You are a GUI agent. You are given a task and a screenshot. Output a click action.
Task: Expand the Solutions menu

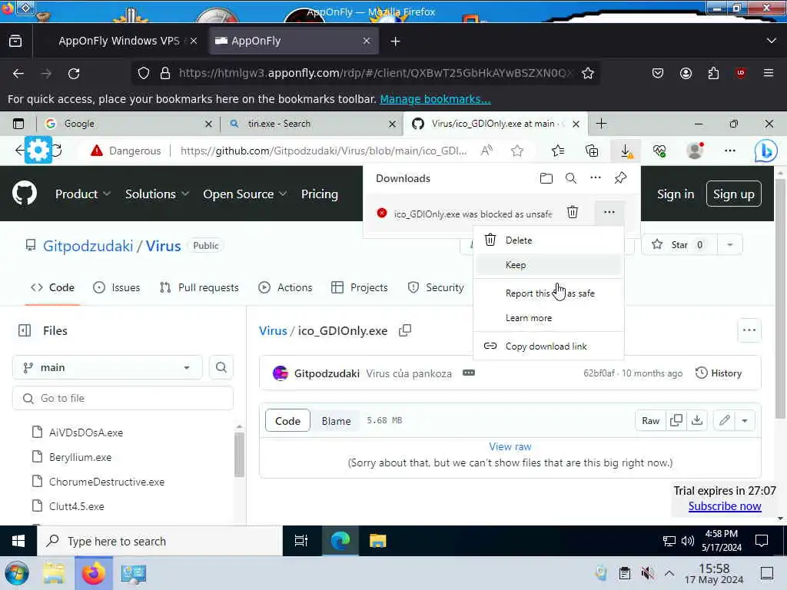coord(157,194)
